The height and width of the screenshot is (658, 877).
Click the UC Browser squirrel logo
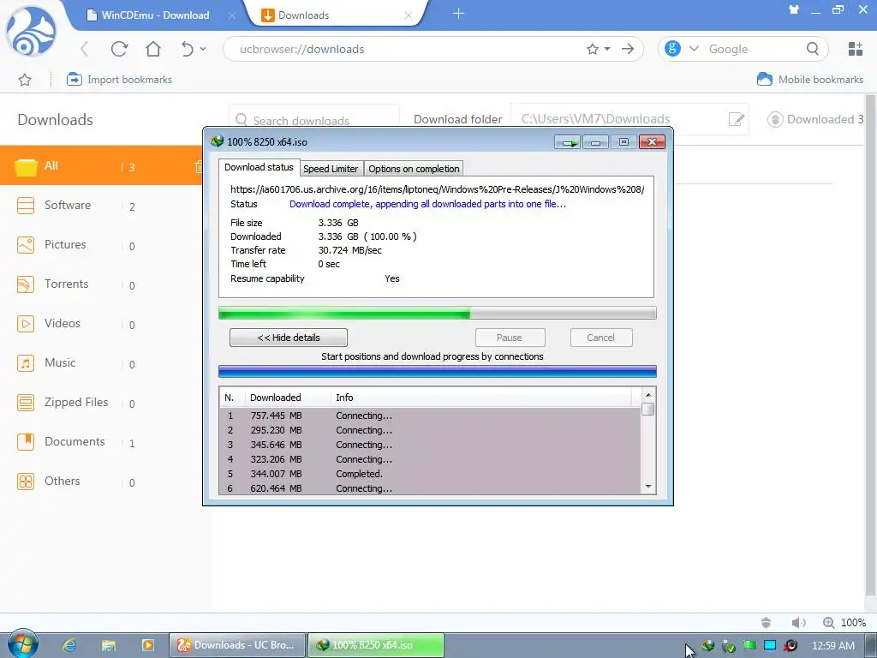(31, 32)
